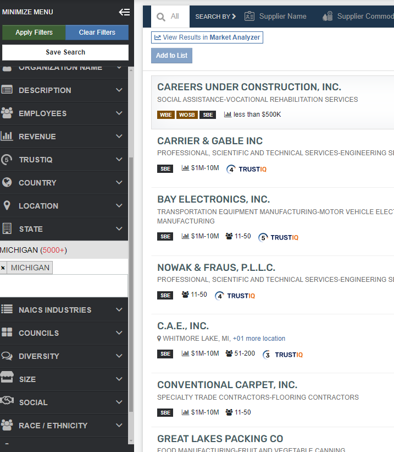Screen dimensions: 394x452
Task: Open CAREERS UNDER CONSTRUCTION, INC. listing
Action: 249,87
